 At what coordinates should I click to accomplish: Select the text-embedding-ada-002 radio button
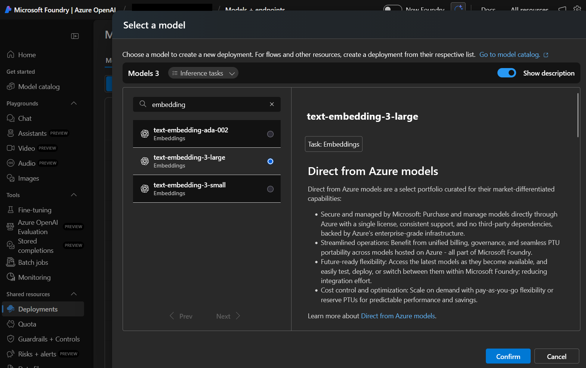click(270, 134)
